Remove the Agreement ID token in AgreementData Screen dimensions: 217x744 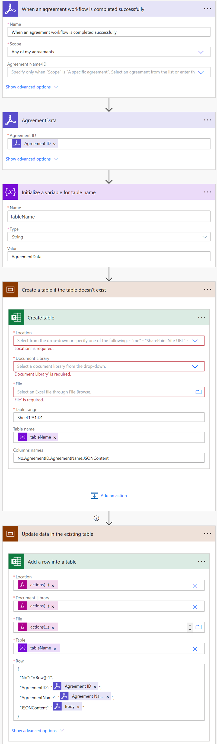click(55, 144)
